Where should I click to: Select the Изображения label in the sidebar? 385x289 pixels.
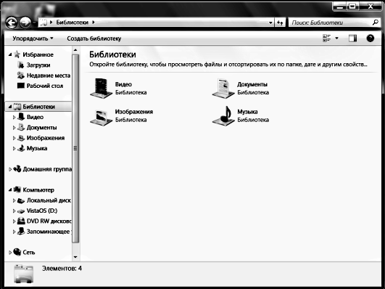[46, 138]
